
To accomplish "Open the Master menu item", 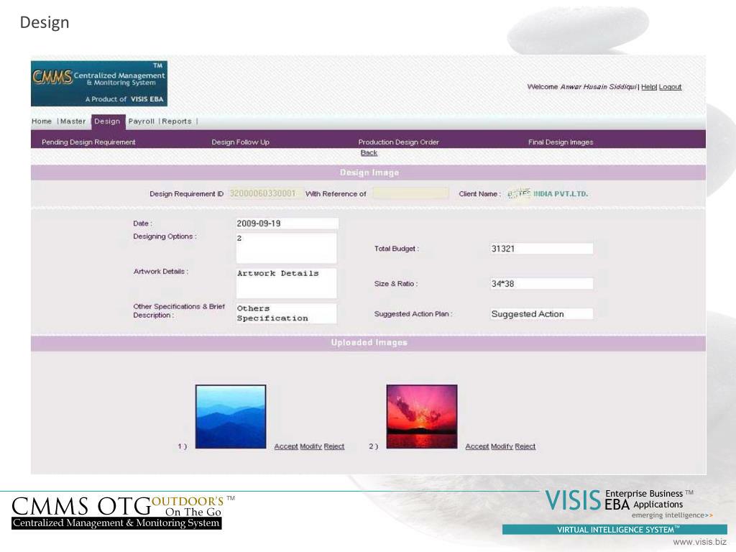I will (73, 121).
